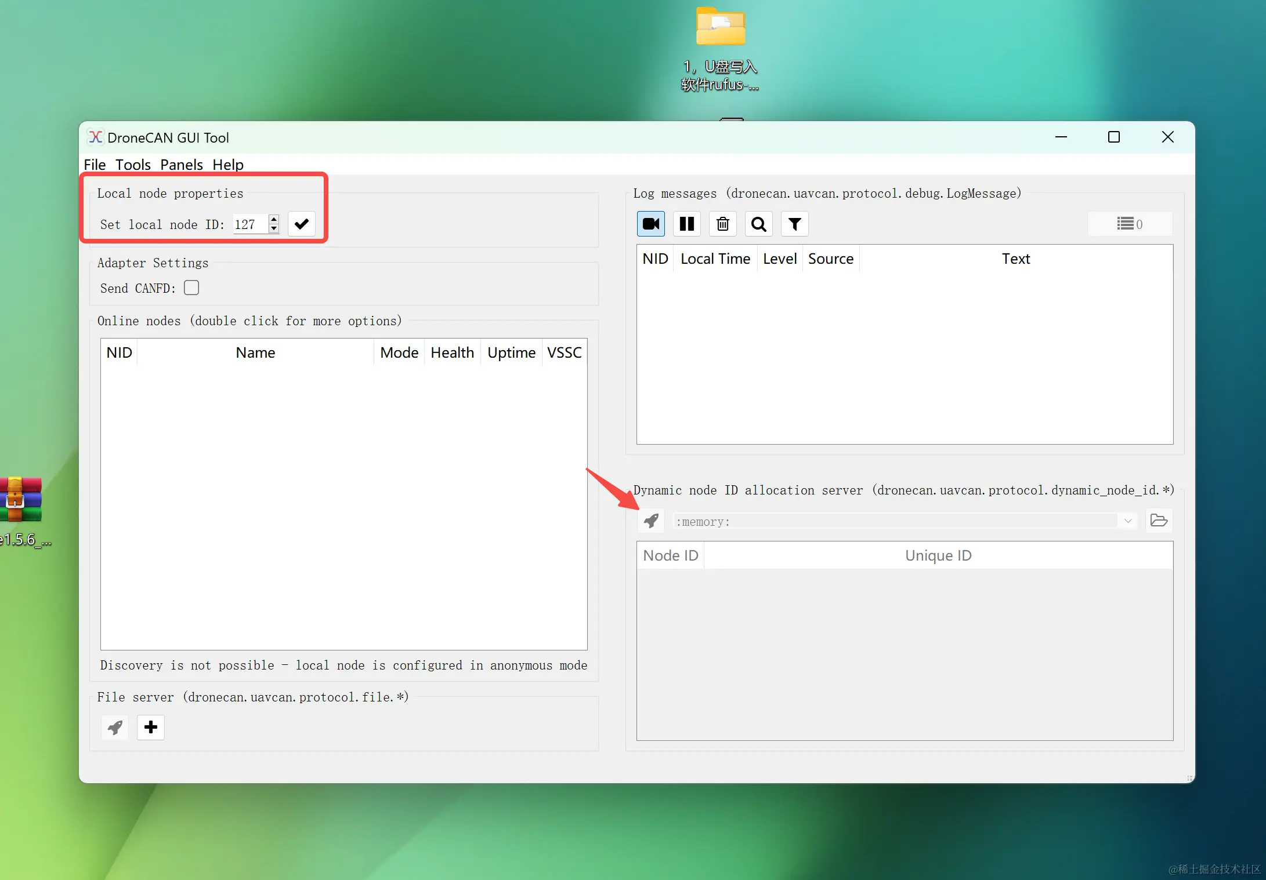
Task: Pause log message display
Action: (687, 224)
